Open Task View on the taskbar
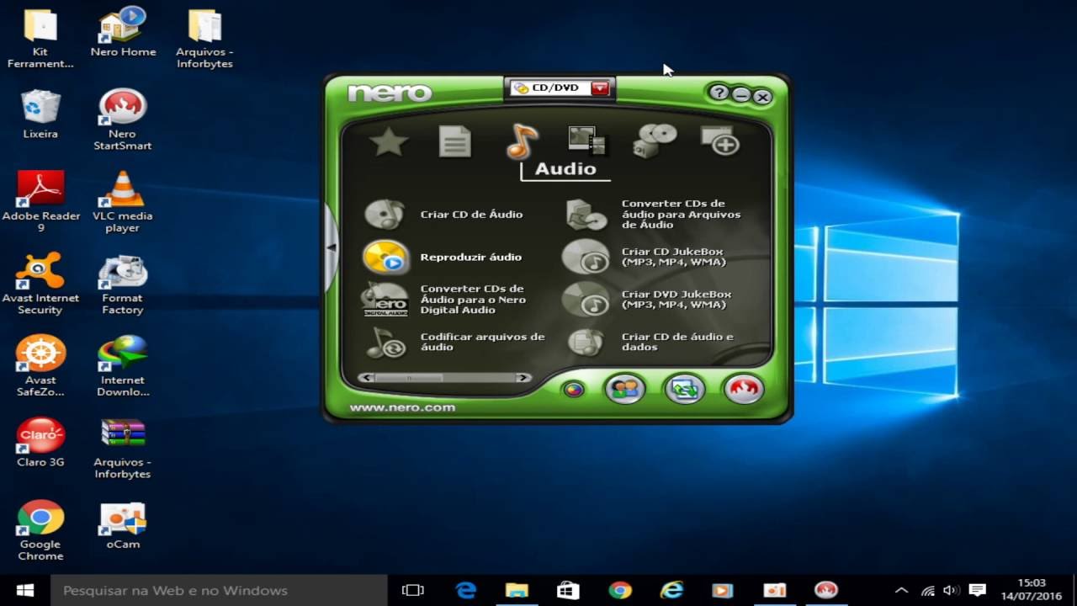The image size is (1077, 606). (413, 590)
